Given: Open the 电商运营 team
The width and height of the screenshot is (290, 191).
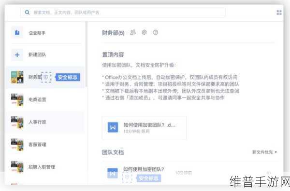Looking at the screenshot, I should coord(46,100).
